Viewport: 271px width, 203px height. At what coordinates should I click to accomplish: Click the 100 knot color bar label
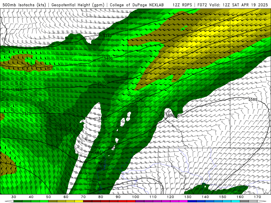[x=136, y=197]
